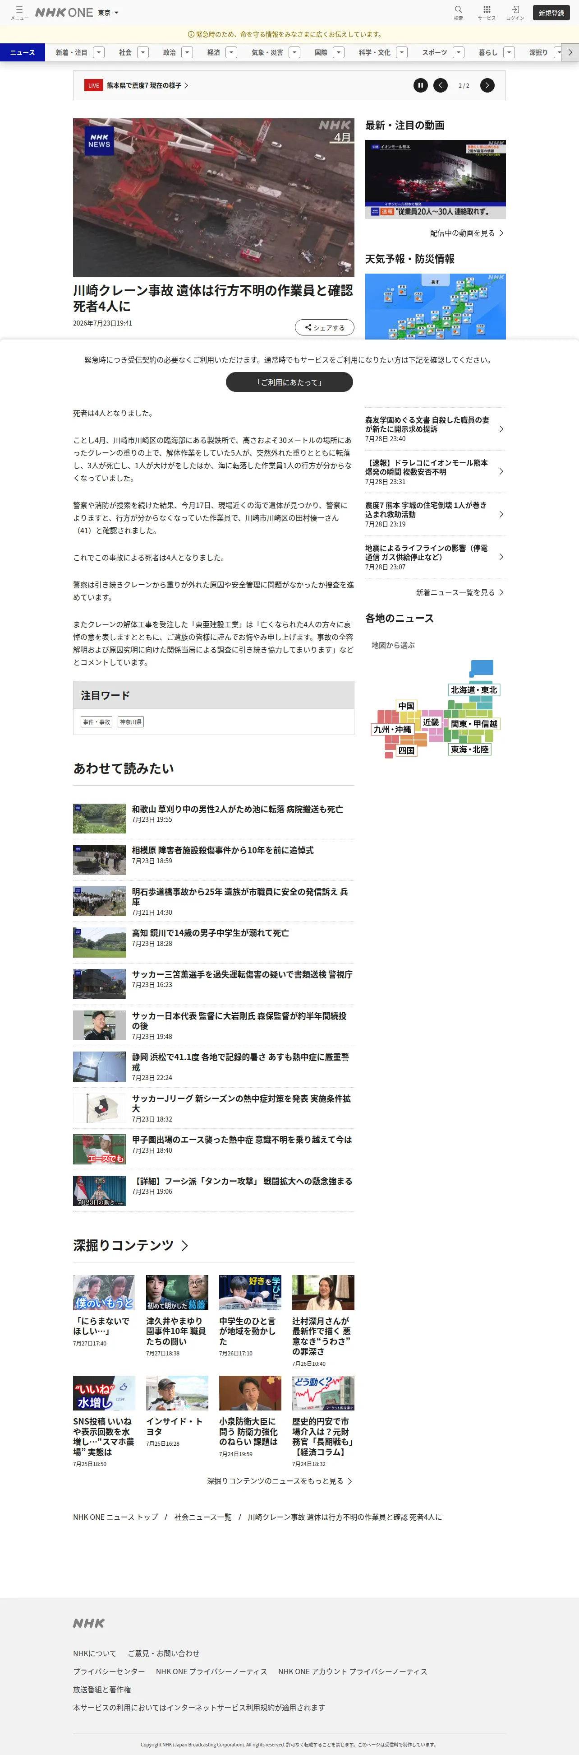This screenshot has height=1755, width=579.
Task: Expand the 経済 category dropdown
Action: point(231,52)
